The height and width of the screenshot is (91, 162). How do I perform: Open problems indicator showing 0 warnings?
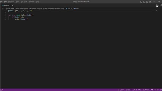(x=2, y=90)
